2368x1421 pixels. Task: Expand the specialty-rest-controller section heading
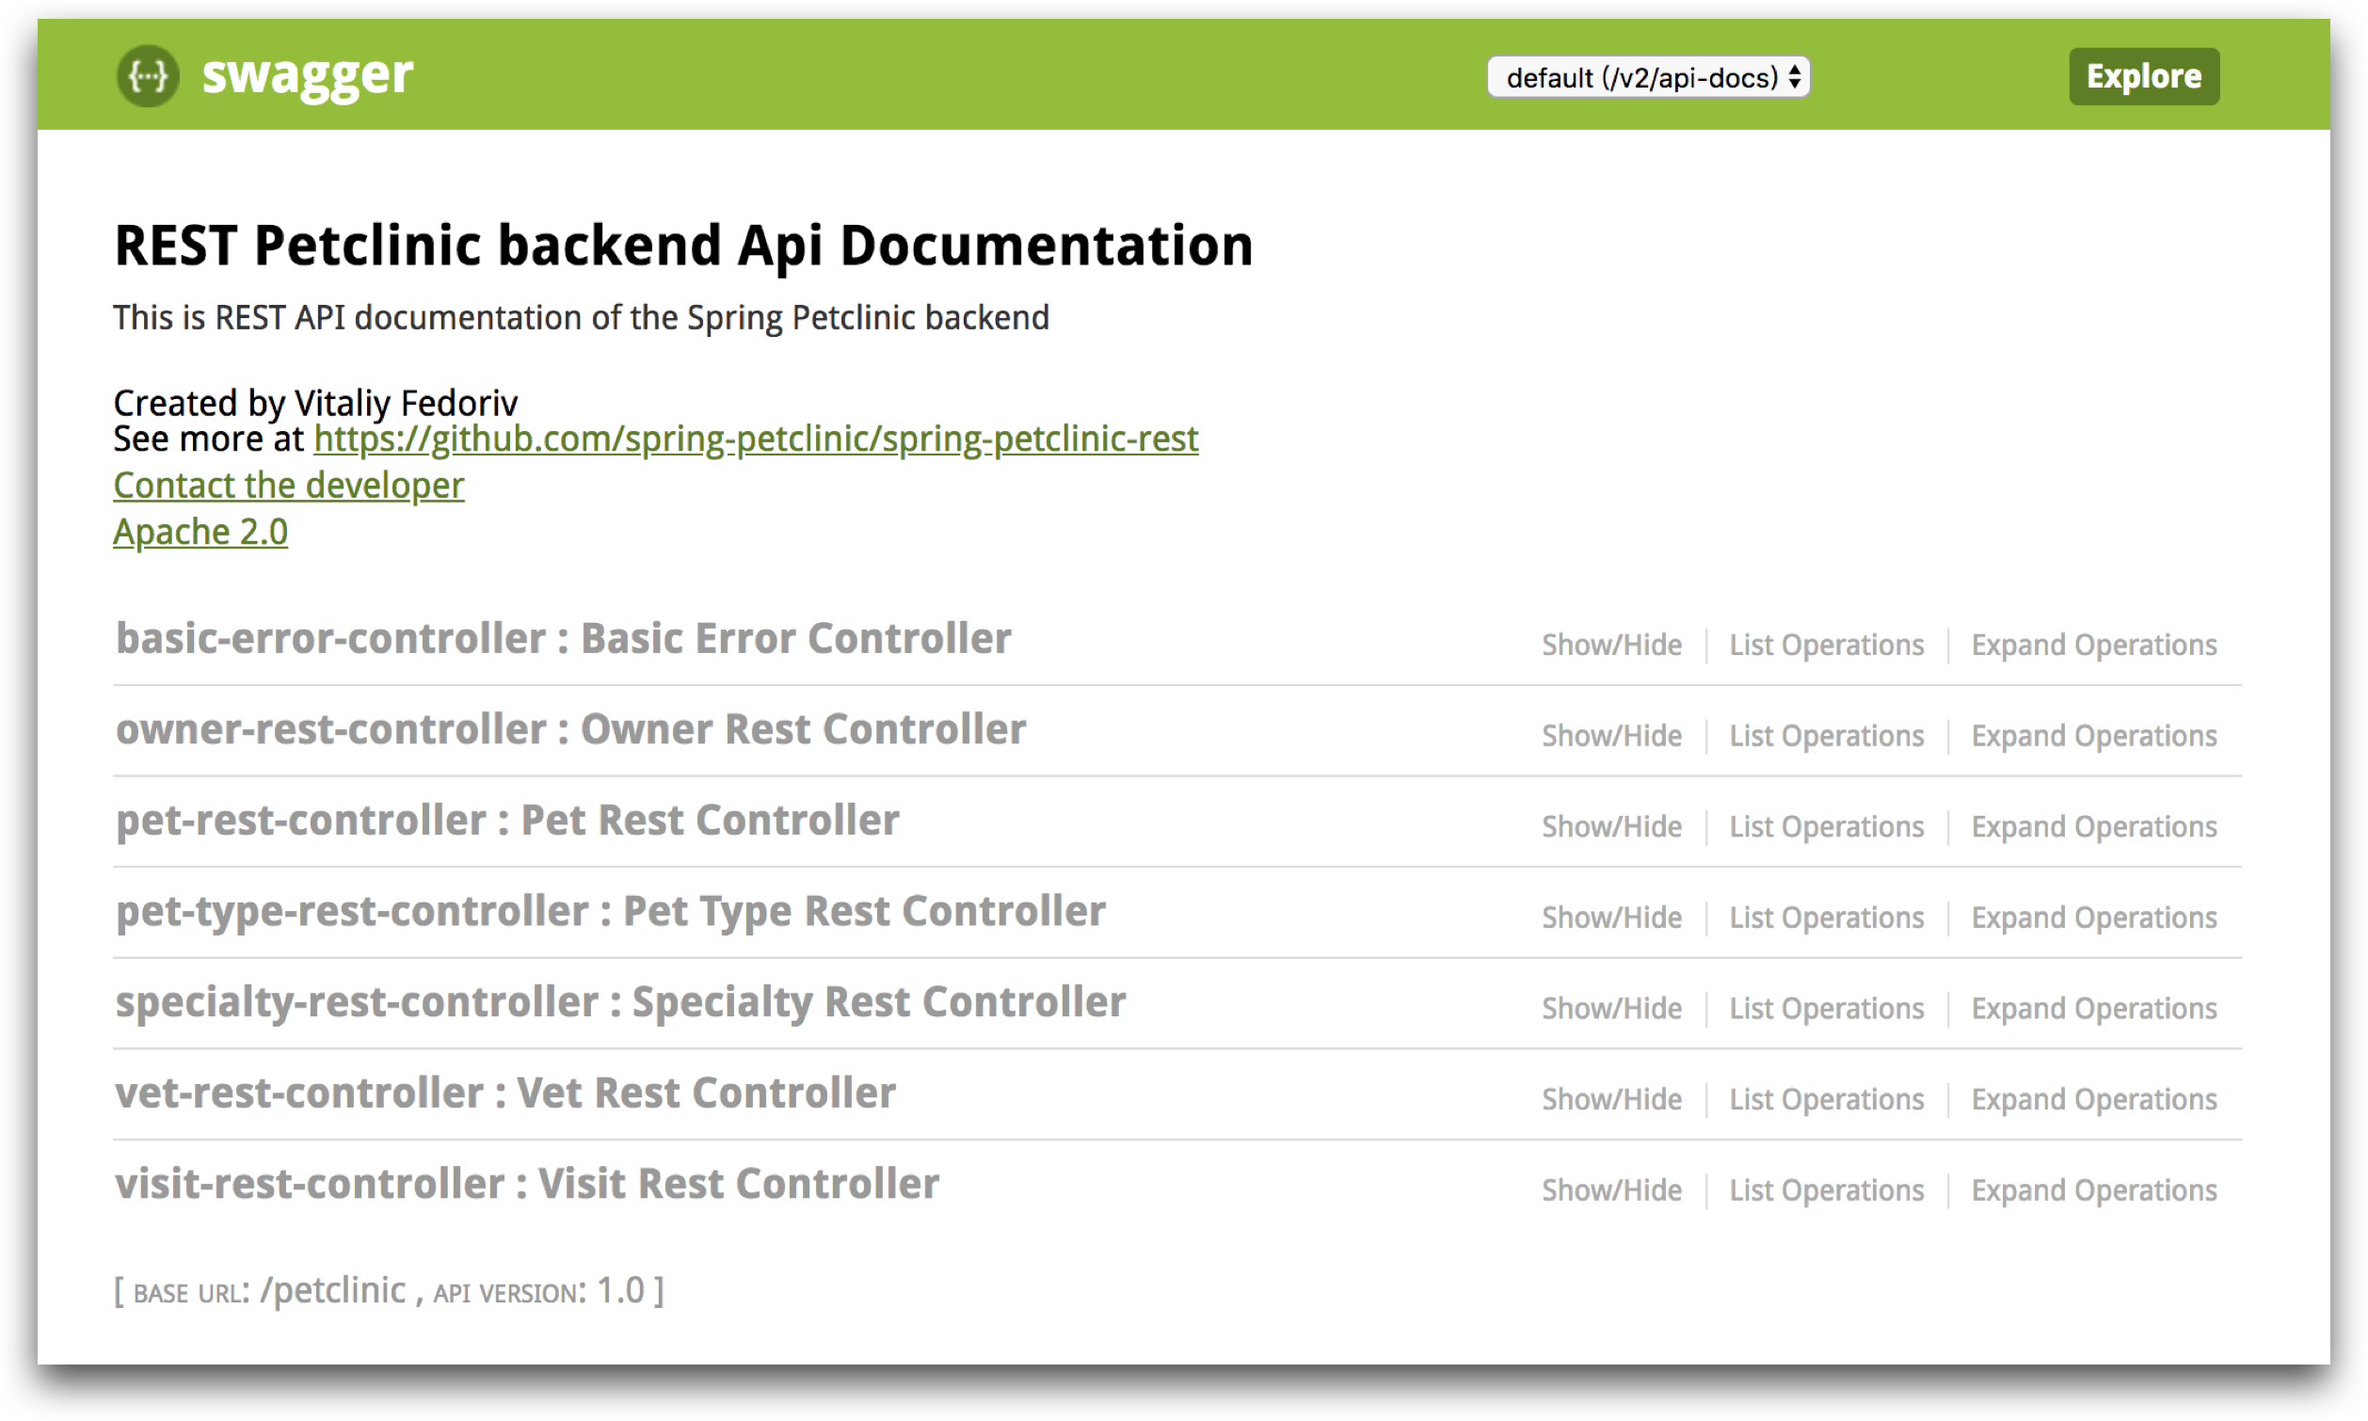620,1002
